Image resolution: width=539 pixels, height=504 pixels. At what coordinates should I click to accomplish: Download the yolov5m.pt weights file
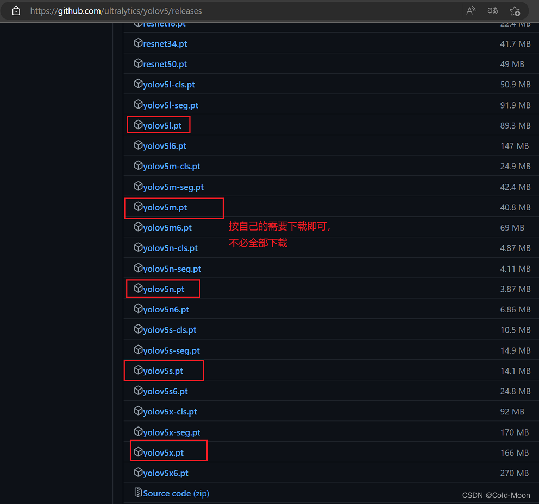165,208
